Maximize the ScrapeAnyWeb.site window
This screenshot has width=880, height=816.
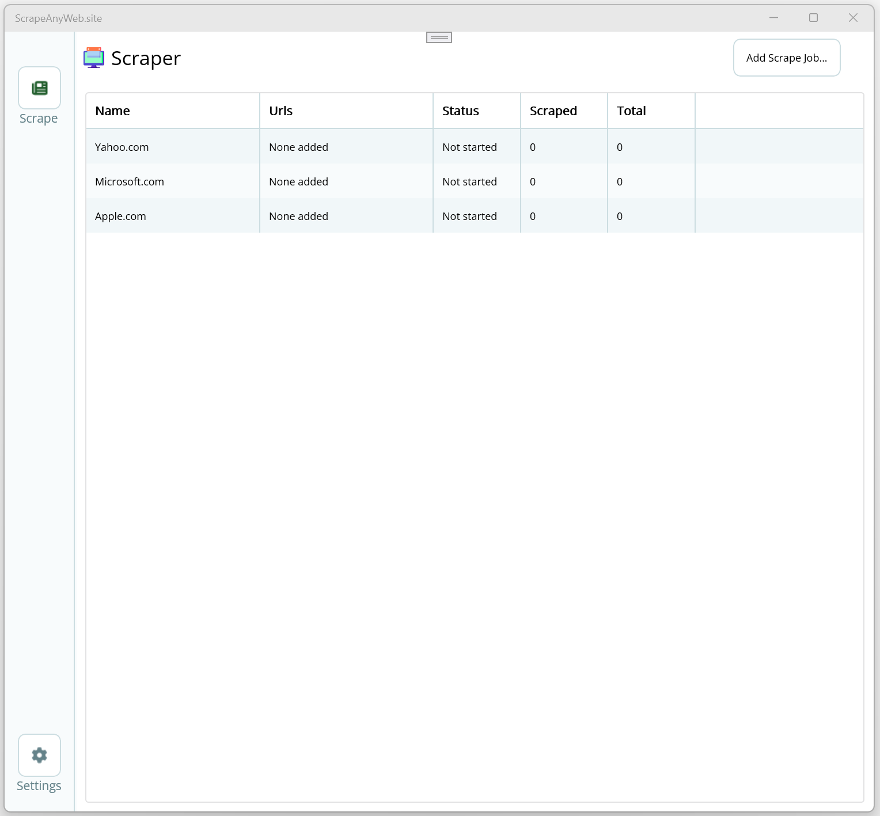click(813, 18)
